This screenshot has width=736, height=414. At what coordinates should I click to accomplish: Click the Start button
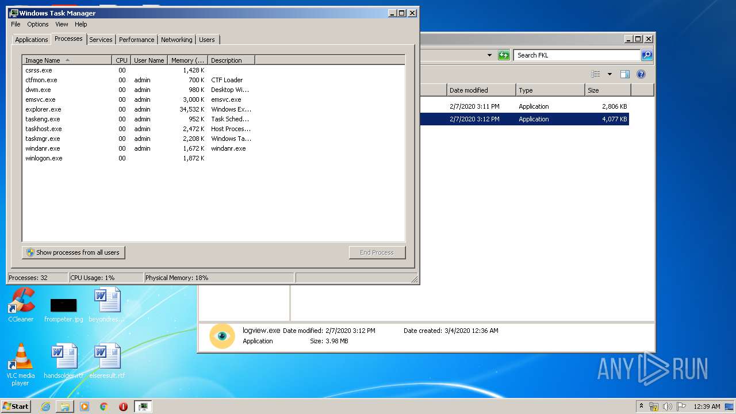click(16, 406)
